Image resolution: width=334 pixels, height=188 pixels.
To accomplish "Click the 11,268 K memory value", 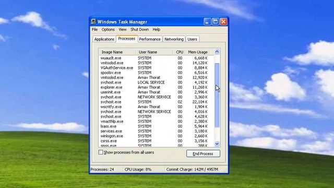I will [x=200, y=87].
